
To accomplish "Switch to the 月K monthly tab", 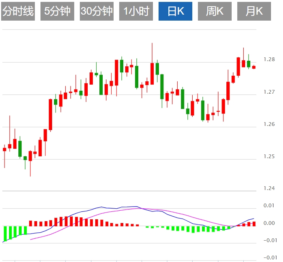I will click(x=254, y=11).
